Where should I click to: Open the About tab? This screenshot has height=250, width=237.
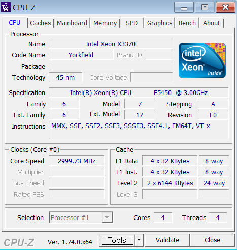pyautogui.click(x=212, y=23)
